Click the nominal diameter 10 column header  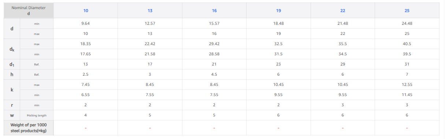click(86, 11)
